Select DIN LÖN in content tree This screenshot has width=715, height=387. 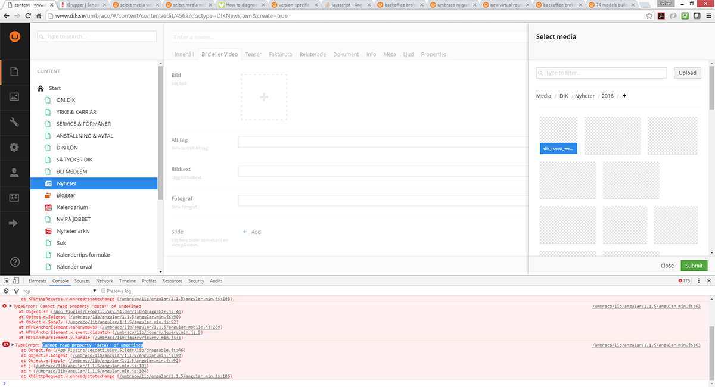point(67,148)
